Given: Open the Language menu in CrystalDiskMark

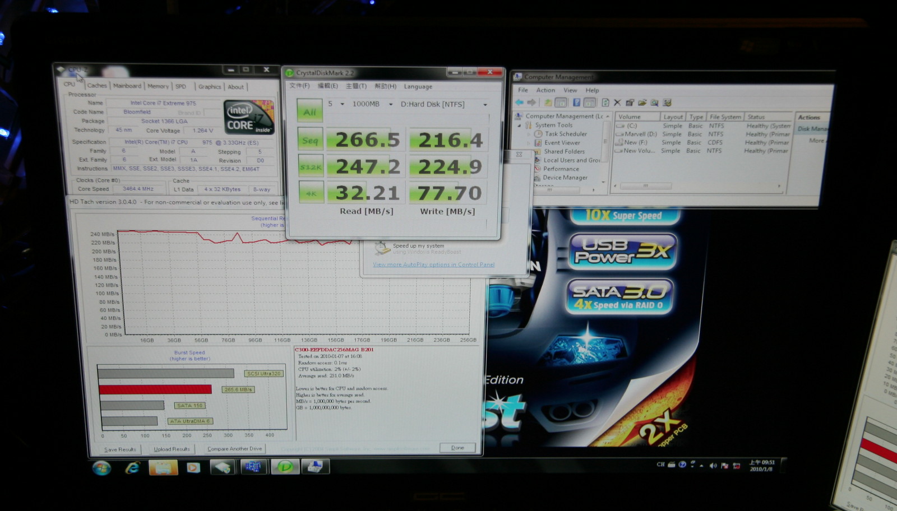Looking at the screenshot, I should [418, 87].
